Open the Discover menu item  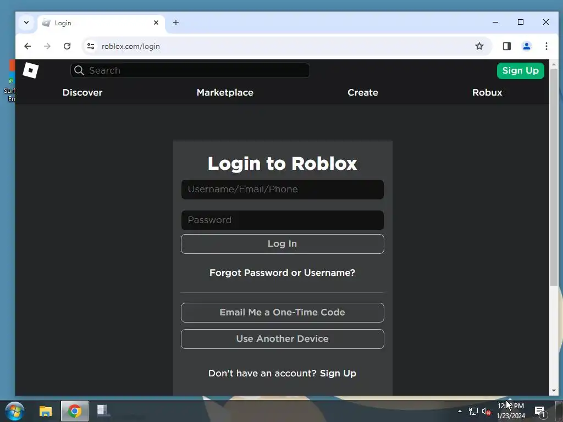(x=82, y=92)
